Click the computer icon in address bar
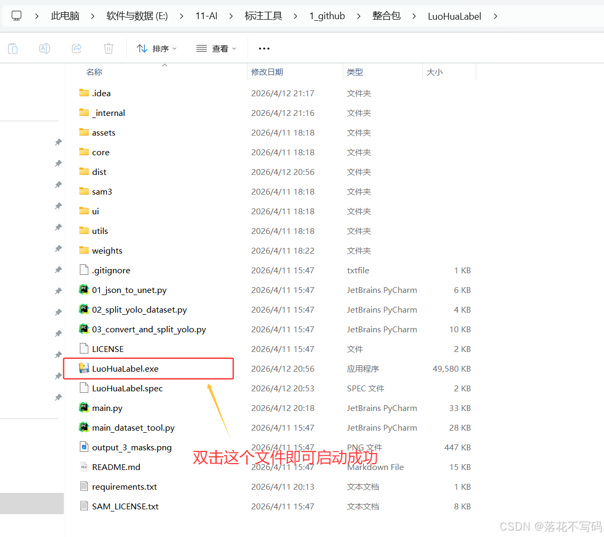Image resolution: width=604 pixels, height=537 pixels. (x=16, y=16)
